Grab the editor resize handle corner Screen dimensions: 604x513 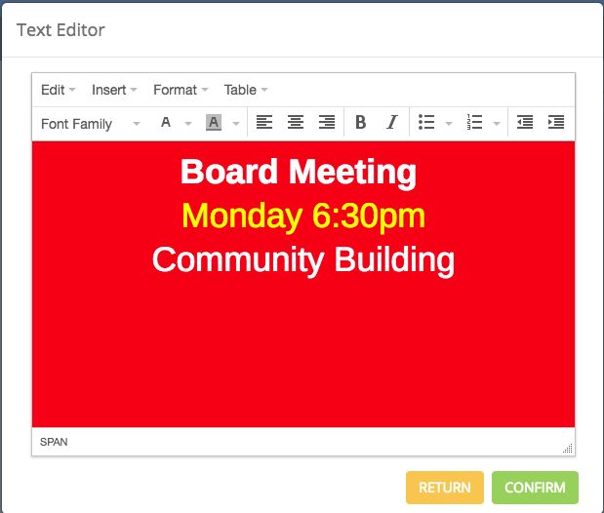pyautogui.click(x=568, y=449)
